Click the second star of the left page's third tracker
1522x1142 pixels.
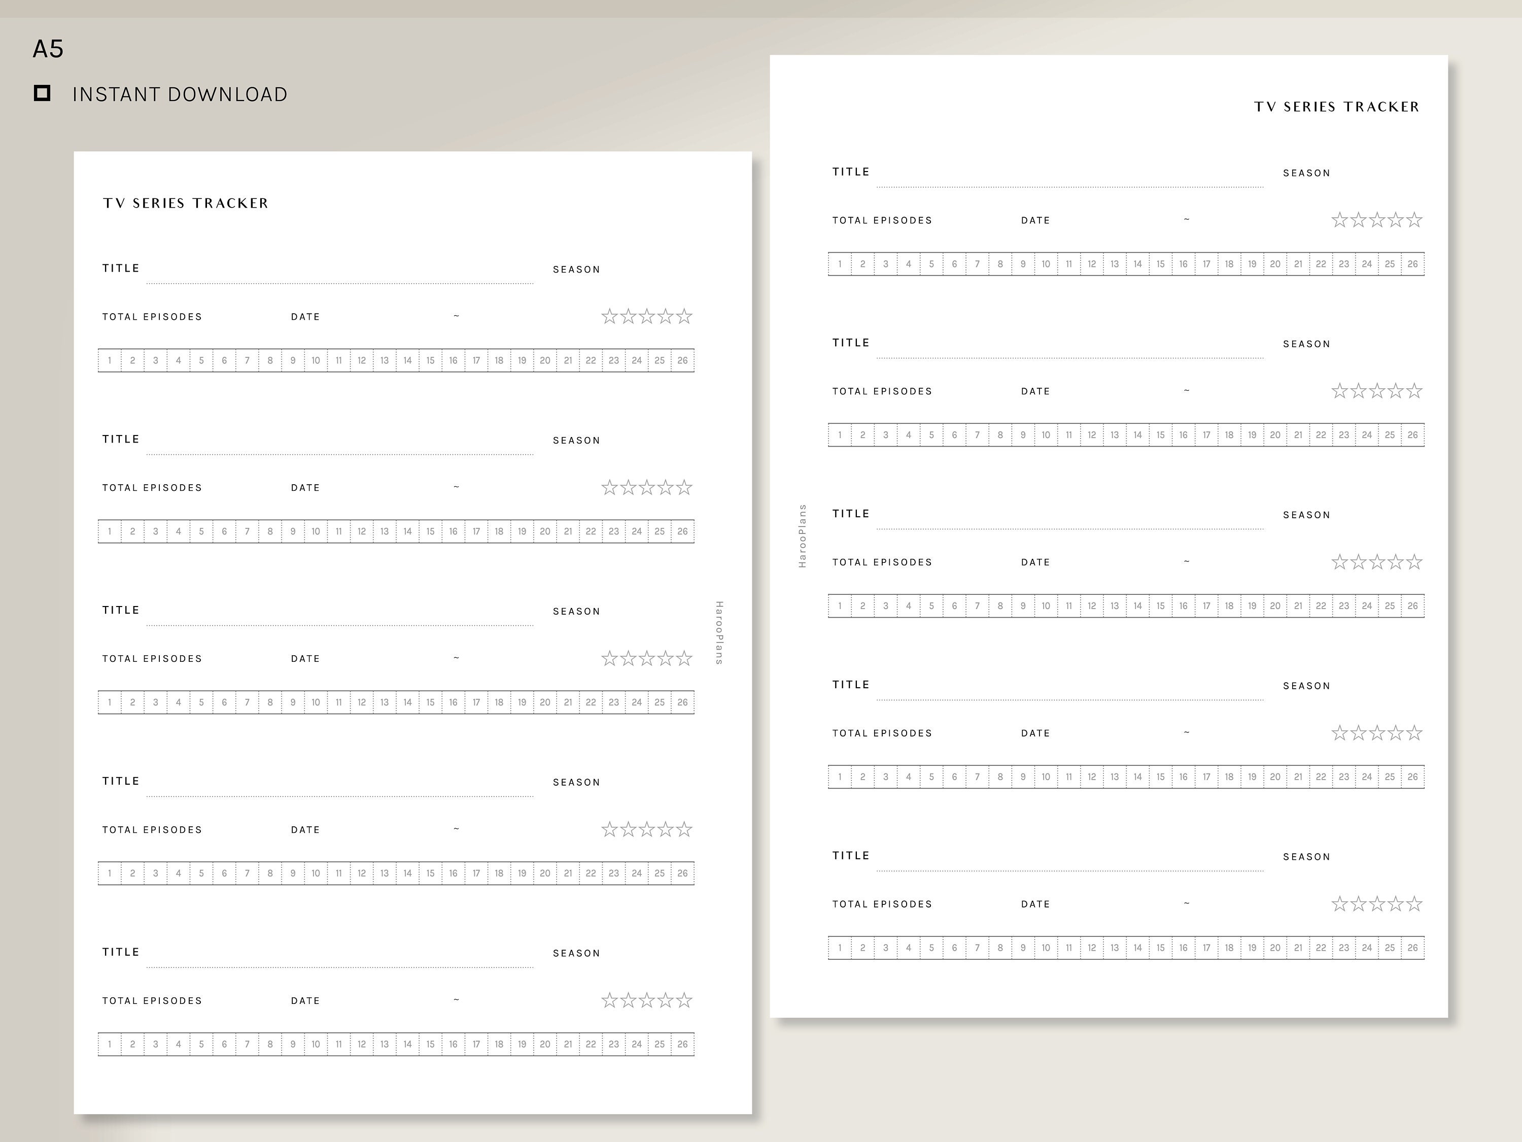pos(628,659)
